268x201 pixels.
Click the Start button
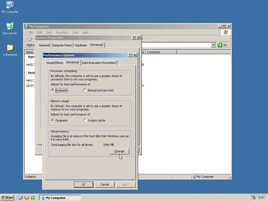point(7,198)
